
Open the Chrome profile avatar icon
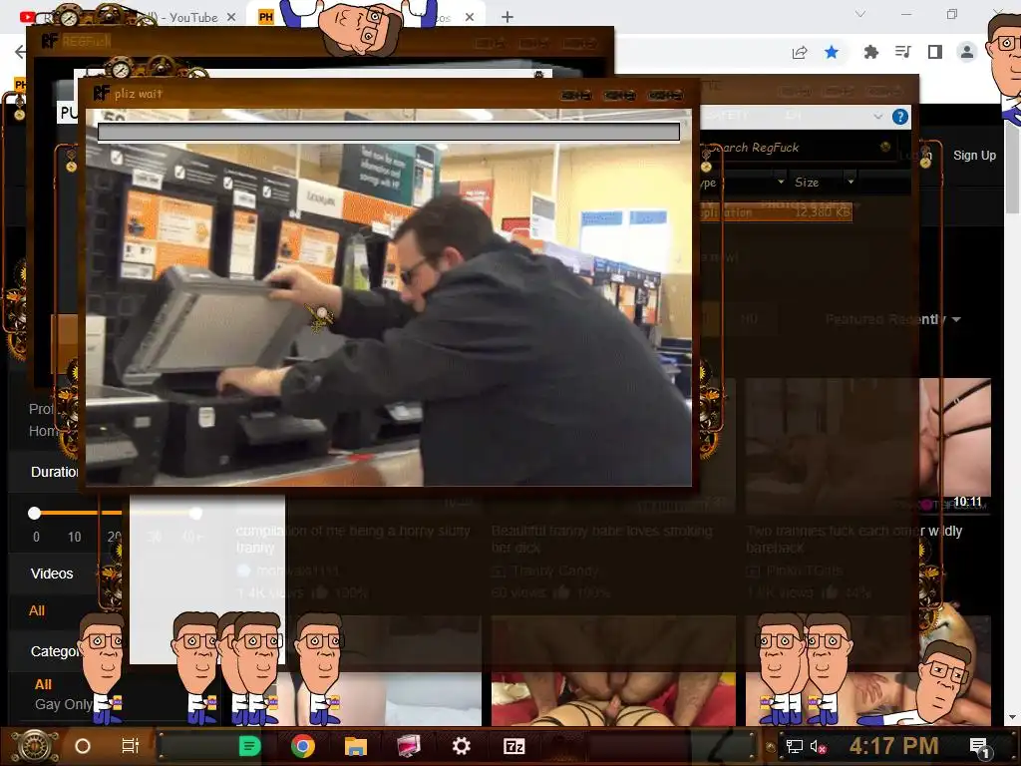[967, 52]
